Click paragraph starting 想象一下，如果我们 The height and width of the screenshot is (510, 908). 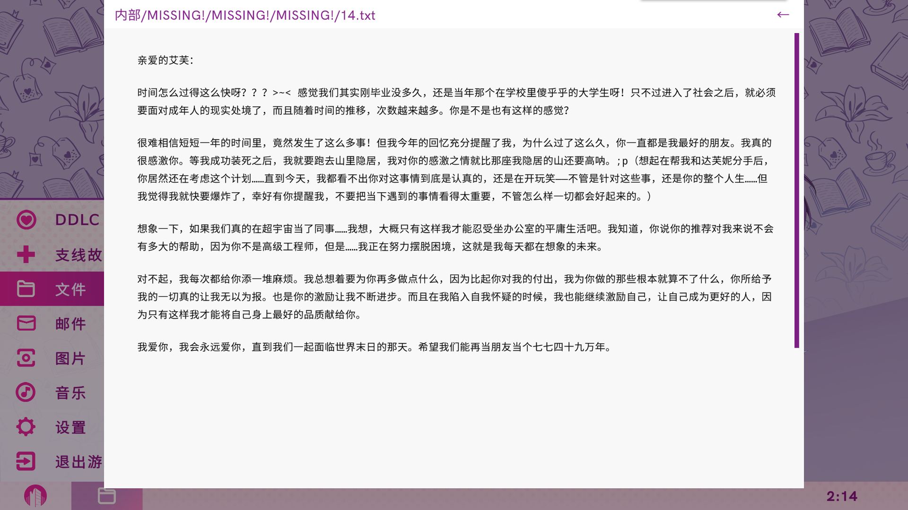point(455,238)
